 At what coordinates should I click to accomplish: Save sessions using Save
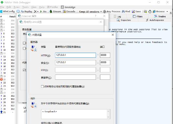pos(136,11)
